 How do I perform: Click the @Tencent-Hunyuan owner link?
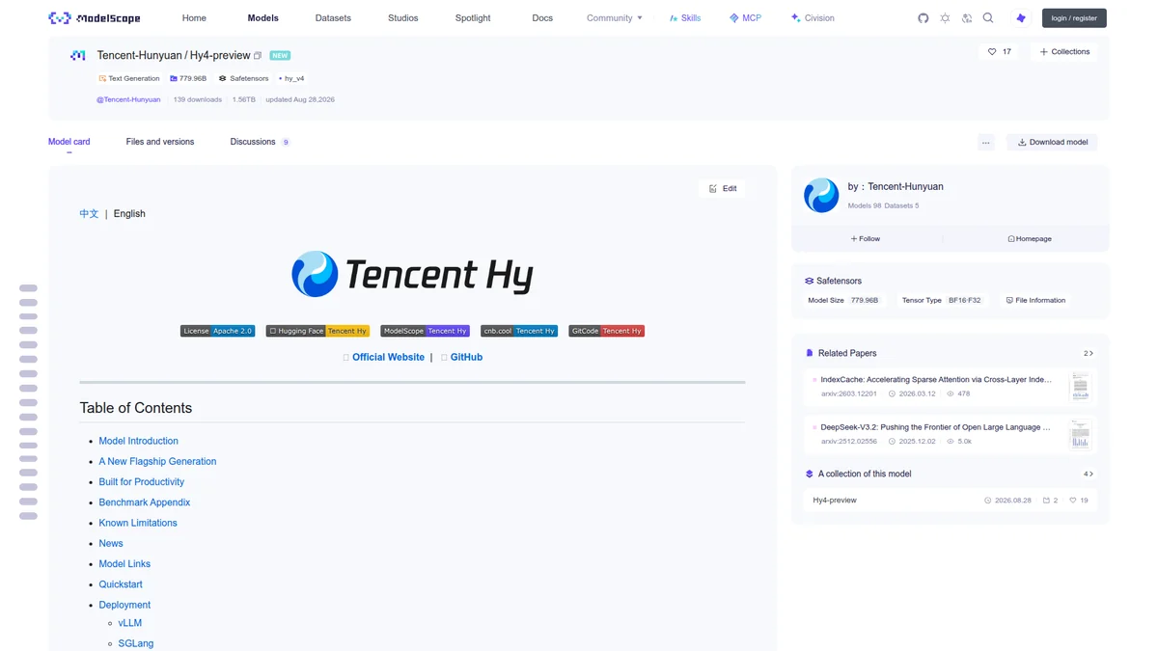pyautogui.click(x=128, y=99)
